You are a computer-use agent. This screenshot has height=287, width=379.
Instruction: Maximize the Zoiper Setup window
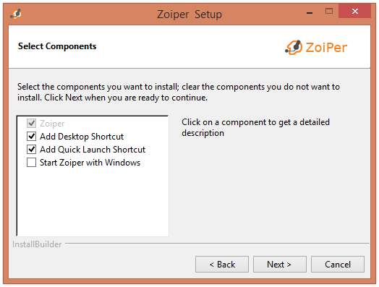[329, 11]
